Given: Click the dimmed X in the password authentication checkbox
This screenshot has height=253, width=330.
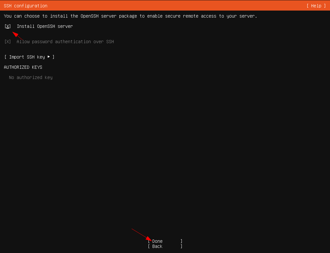Looking at the screenshot, I should coord(8,42).
